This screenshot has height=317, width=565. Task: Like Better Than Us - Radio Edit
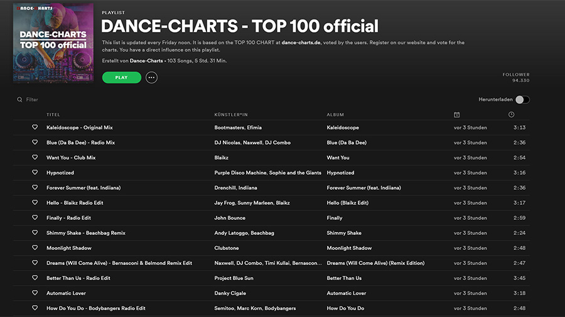tap(35, 278)
